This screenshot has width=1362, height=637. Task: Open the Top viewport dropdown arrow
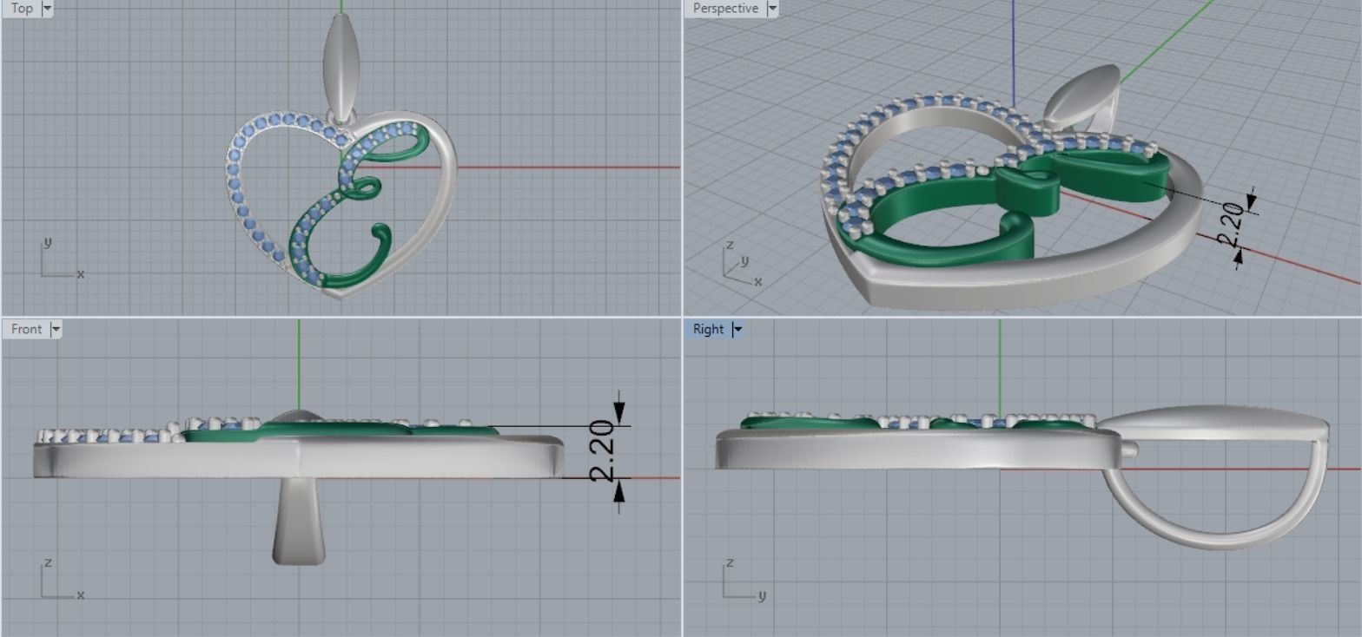point(47,8)
